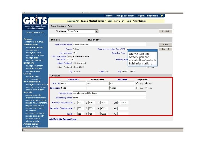Open the home menu item
Screen dimensions: 206x154
click(109, 16)
